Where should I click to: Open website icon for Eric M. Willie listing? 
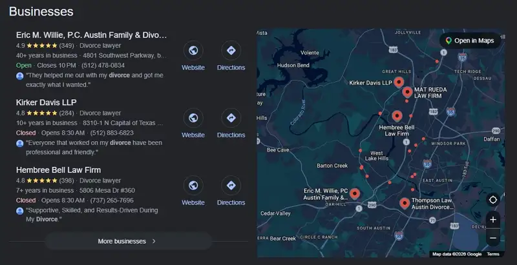tap(193, 51)
